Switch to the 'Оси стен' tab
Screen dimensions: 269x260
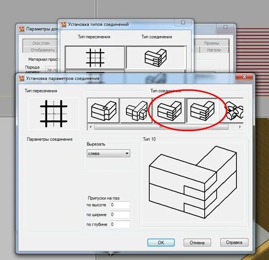(x=41, y=43)
